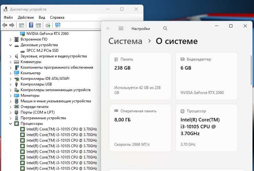Click the NVIDIA GeForce RTX 2060 device icon
The image size is (254, 171).
22,34
